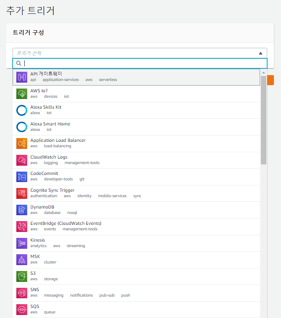Click the storage tag under S3
Image resolution: width=281 pixels, height=318 pixels.
point(51,279)
